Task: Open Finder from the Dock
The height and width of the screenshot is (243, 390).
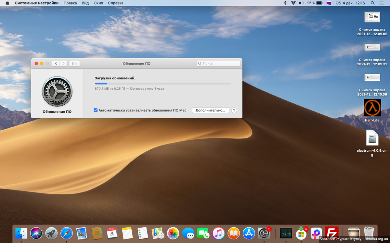Action: point(21,233)
